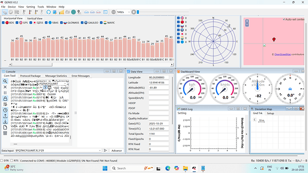Zoom in on the map with plus
Screen dimensions: 308x173
(x=247, y=21)
